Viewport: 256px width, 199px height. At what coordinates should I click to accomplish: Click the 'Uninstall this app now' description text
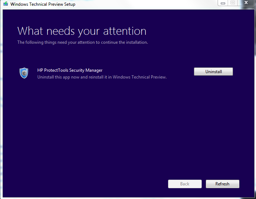(x=102, y=77)
